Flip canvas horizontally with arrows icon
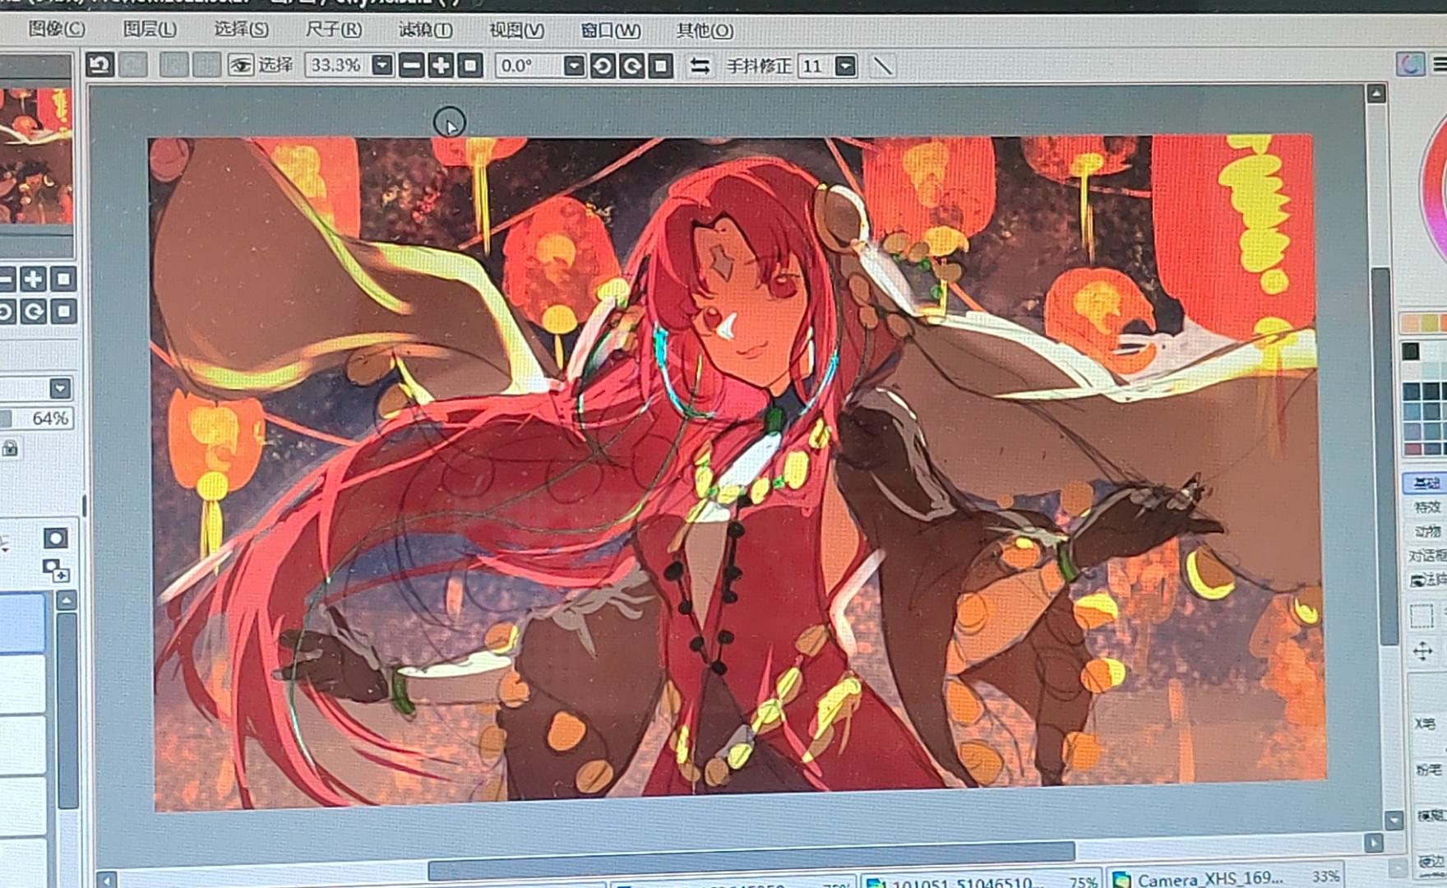The height and width of the screenshot is (888, 1447). pos(700,66)
